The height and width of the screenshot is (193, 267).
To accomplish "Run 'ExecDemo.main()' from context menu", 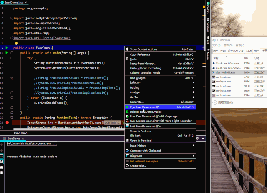I will coord(160,107).
